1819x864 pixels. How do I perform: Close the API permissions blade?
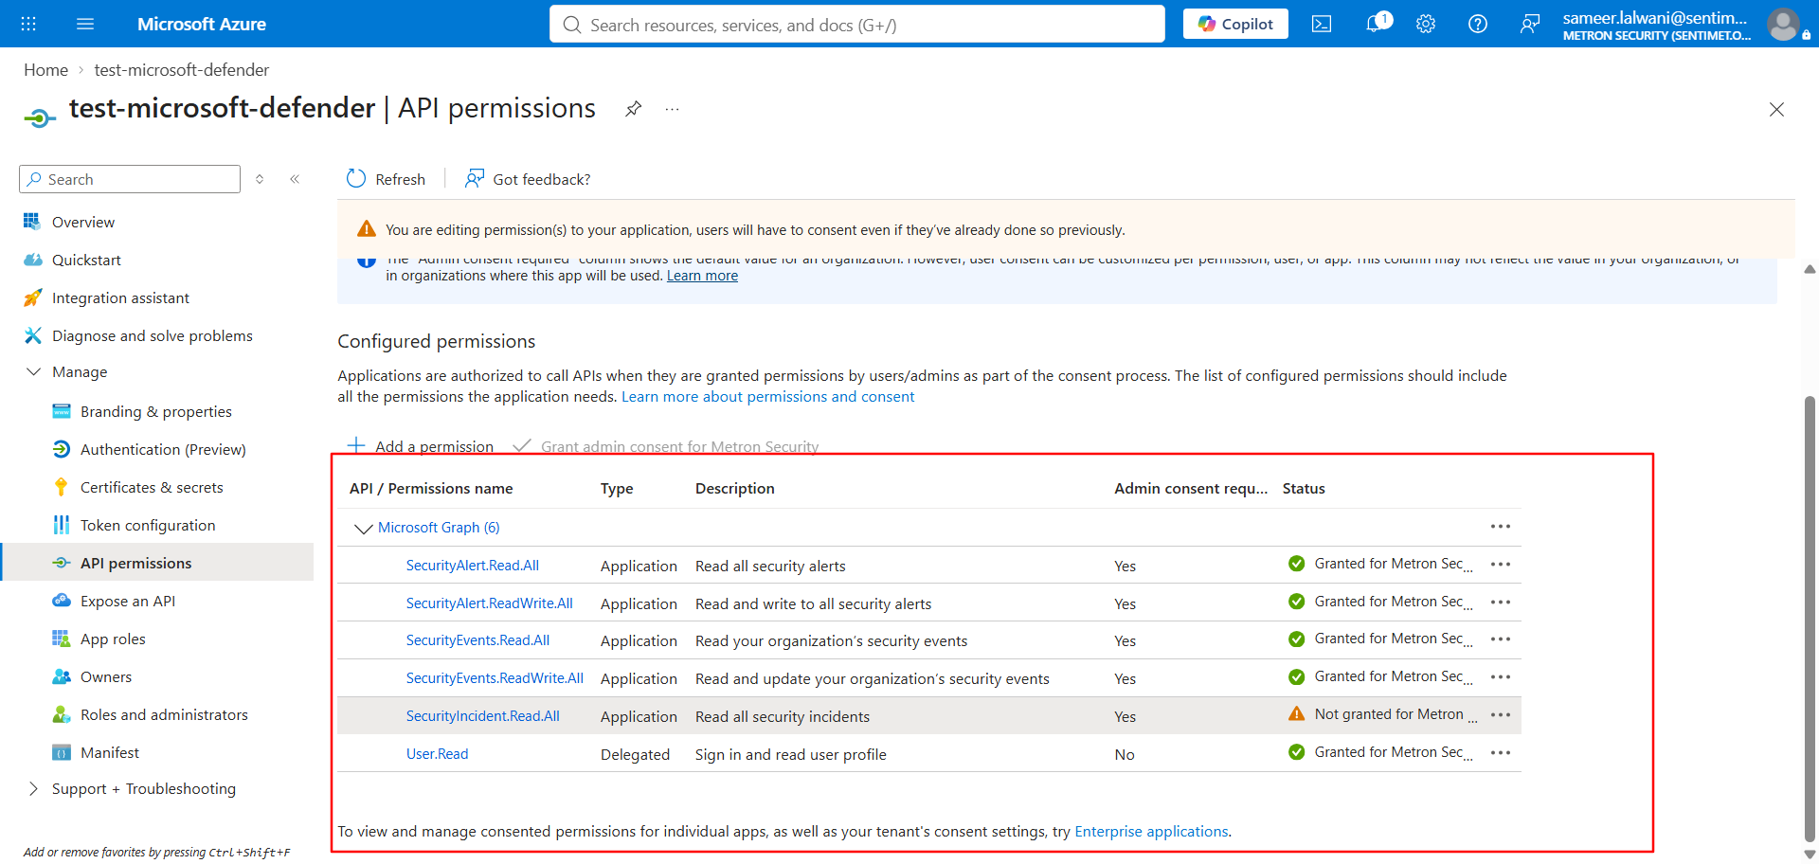[1776, 110]
